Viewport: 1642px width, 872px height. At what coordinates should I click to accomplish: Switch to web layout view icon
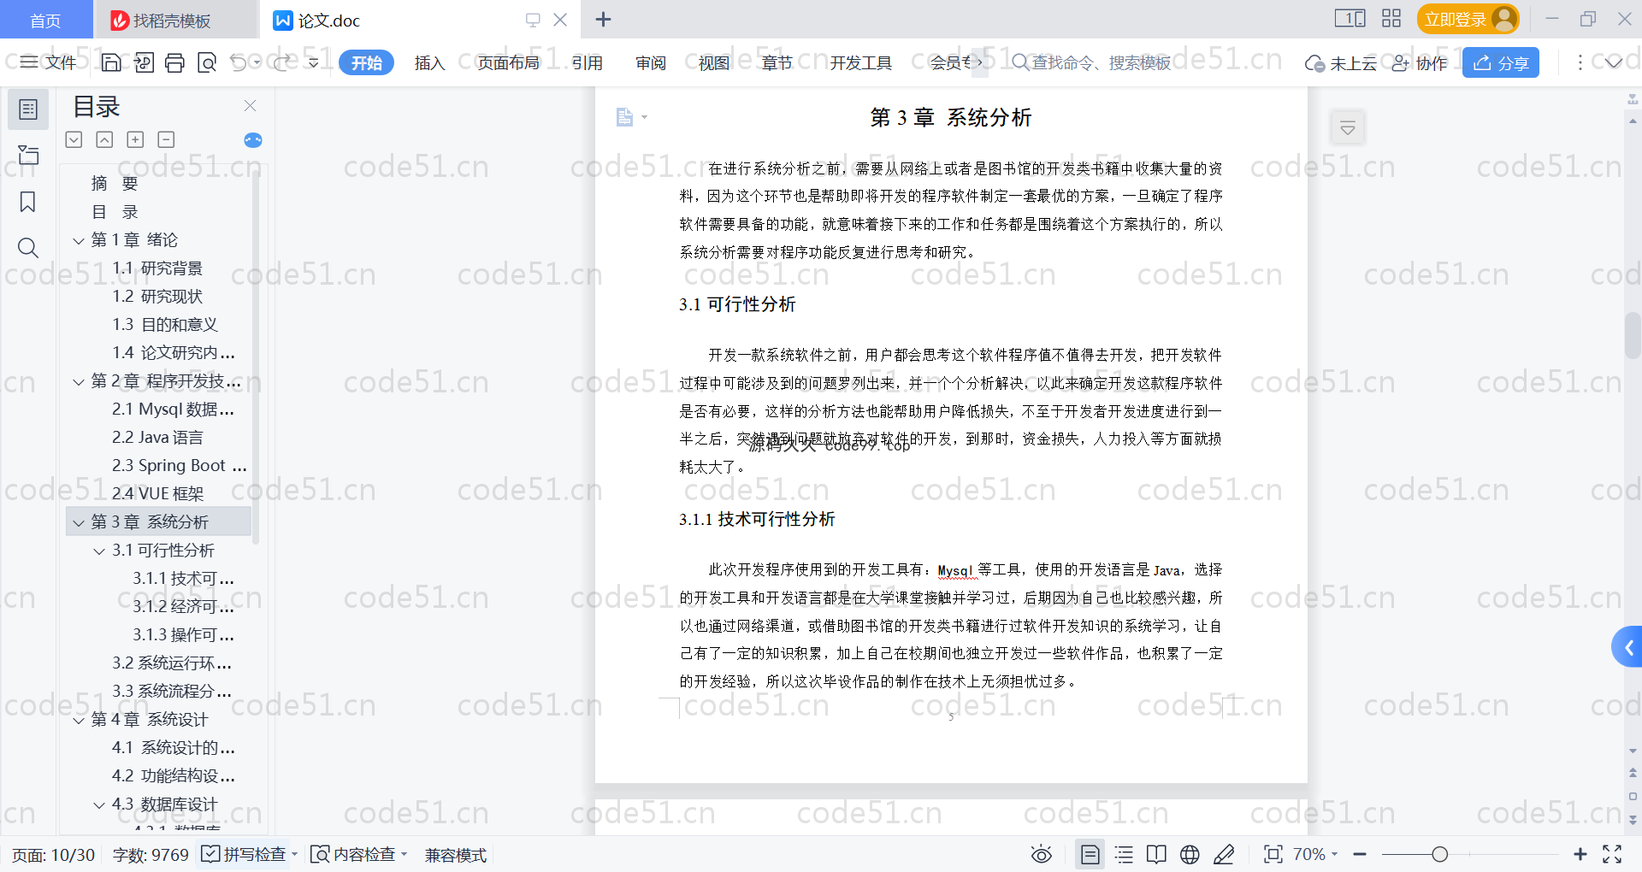pos(1190,854)
